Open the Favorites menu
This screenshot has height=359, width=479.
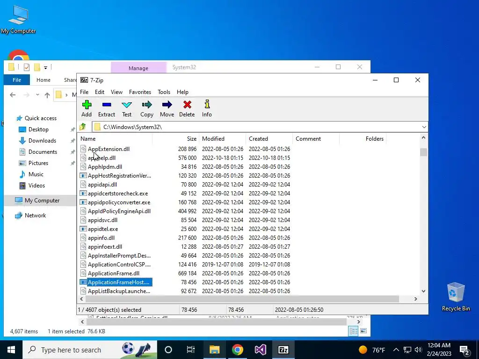coord(140,92)
